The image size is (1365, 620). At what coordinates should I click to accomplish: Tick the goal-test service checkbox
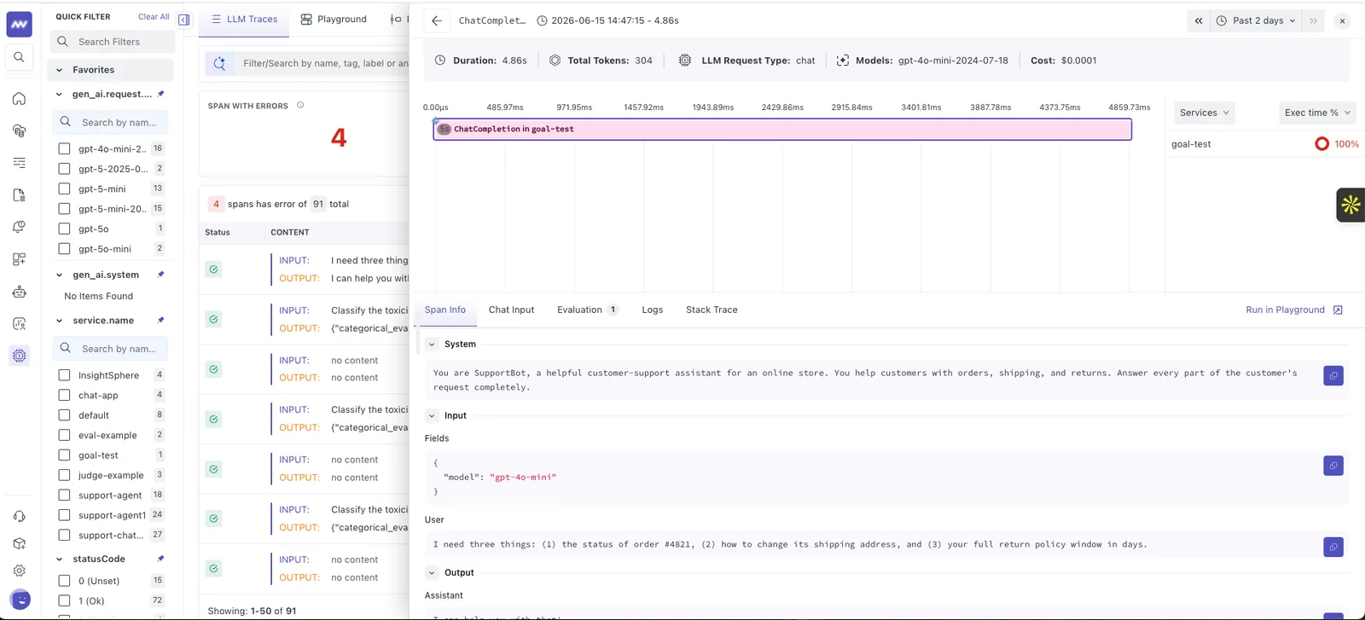(x=64, y=455)
